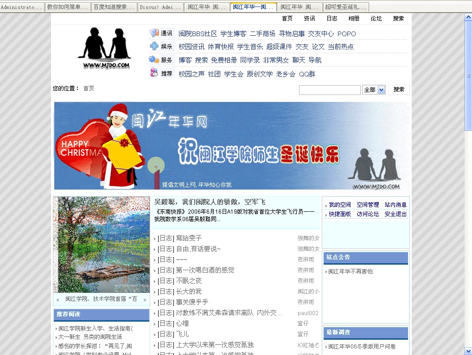This screenshot has height=355, width=472.
Task: Open the 当前热点 link
Action: pos(341,47)
